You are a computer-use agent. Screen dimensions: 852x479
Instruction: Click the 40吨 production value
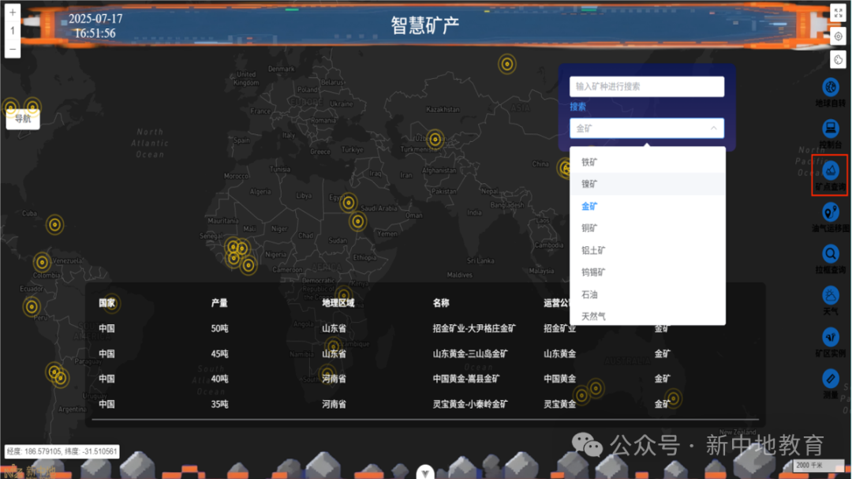[219, 379]
